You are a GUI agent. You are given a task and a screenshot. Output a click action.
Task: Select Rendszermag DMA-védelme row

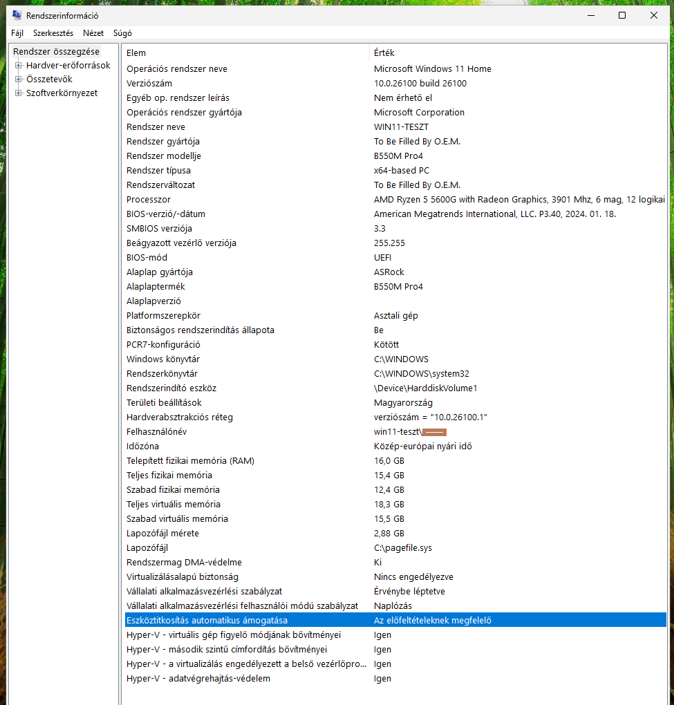tap(395, 563)
